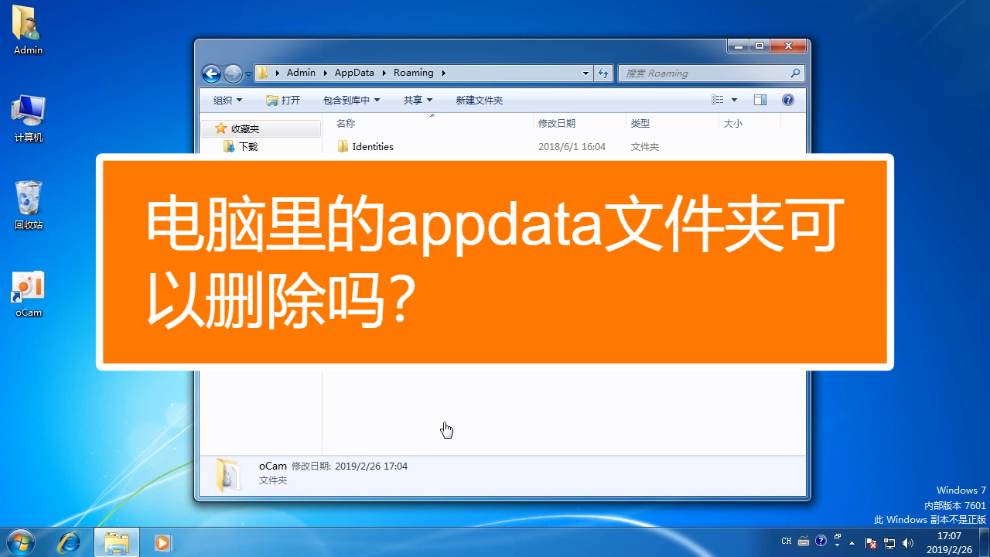The image size is (990, 557).
Task: Click the Help question mark icon
Action: (x=787, y=99)
